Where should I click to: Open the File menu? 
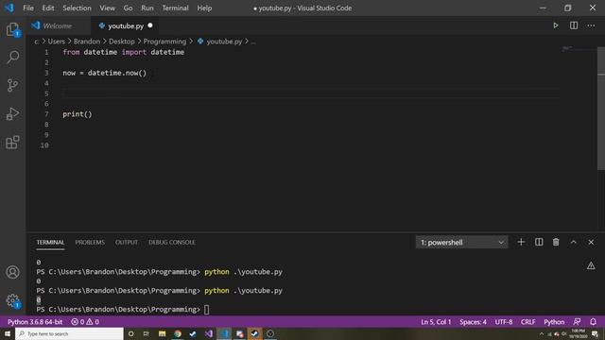(28, 8)
